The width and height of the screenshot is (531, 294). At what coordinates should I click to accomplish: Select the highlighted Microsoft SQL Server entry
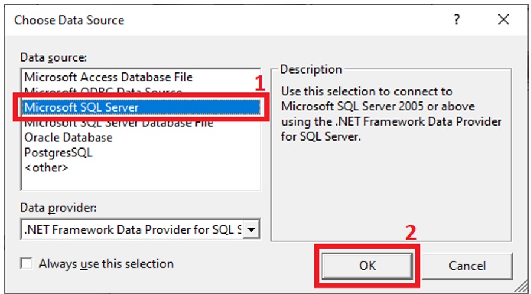coord(141,107)
